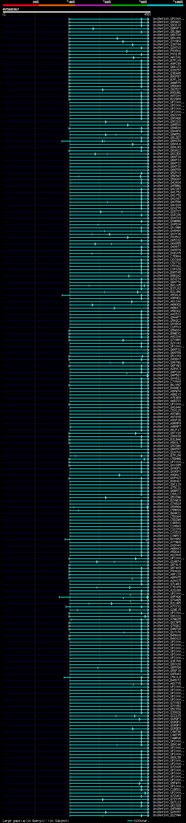Click the green ~80% identity legend segment
This screenshot has height=823, width=186.
click(x=129, y=5)
